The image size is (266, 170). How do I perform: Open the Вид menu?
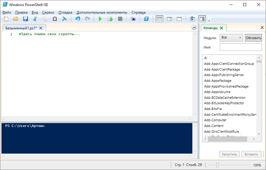pos(35,12)
